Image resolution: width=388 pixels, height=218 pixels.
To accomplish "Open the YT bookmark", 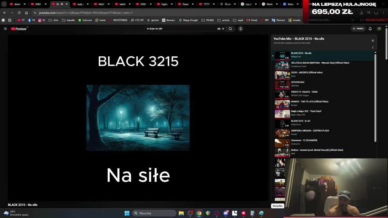I will [x=21, y=20].
